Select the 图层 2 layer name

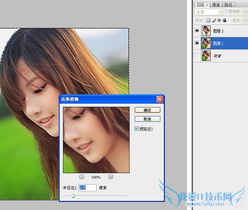point(218,31)
